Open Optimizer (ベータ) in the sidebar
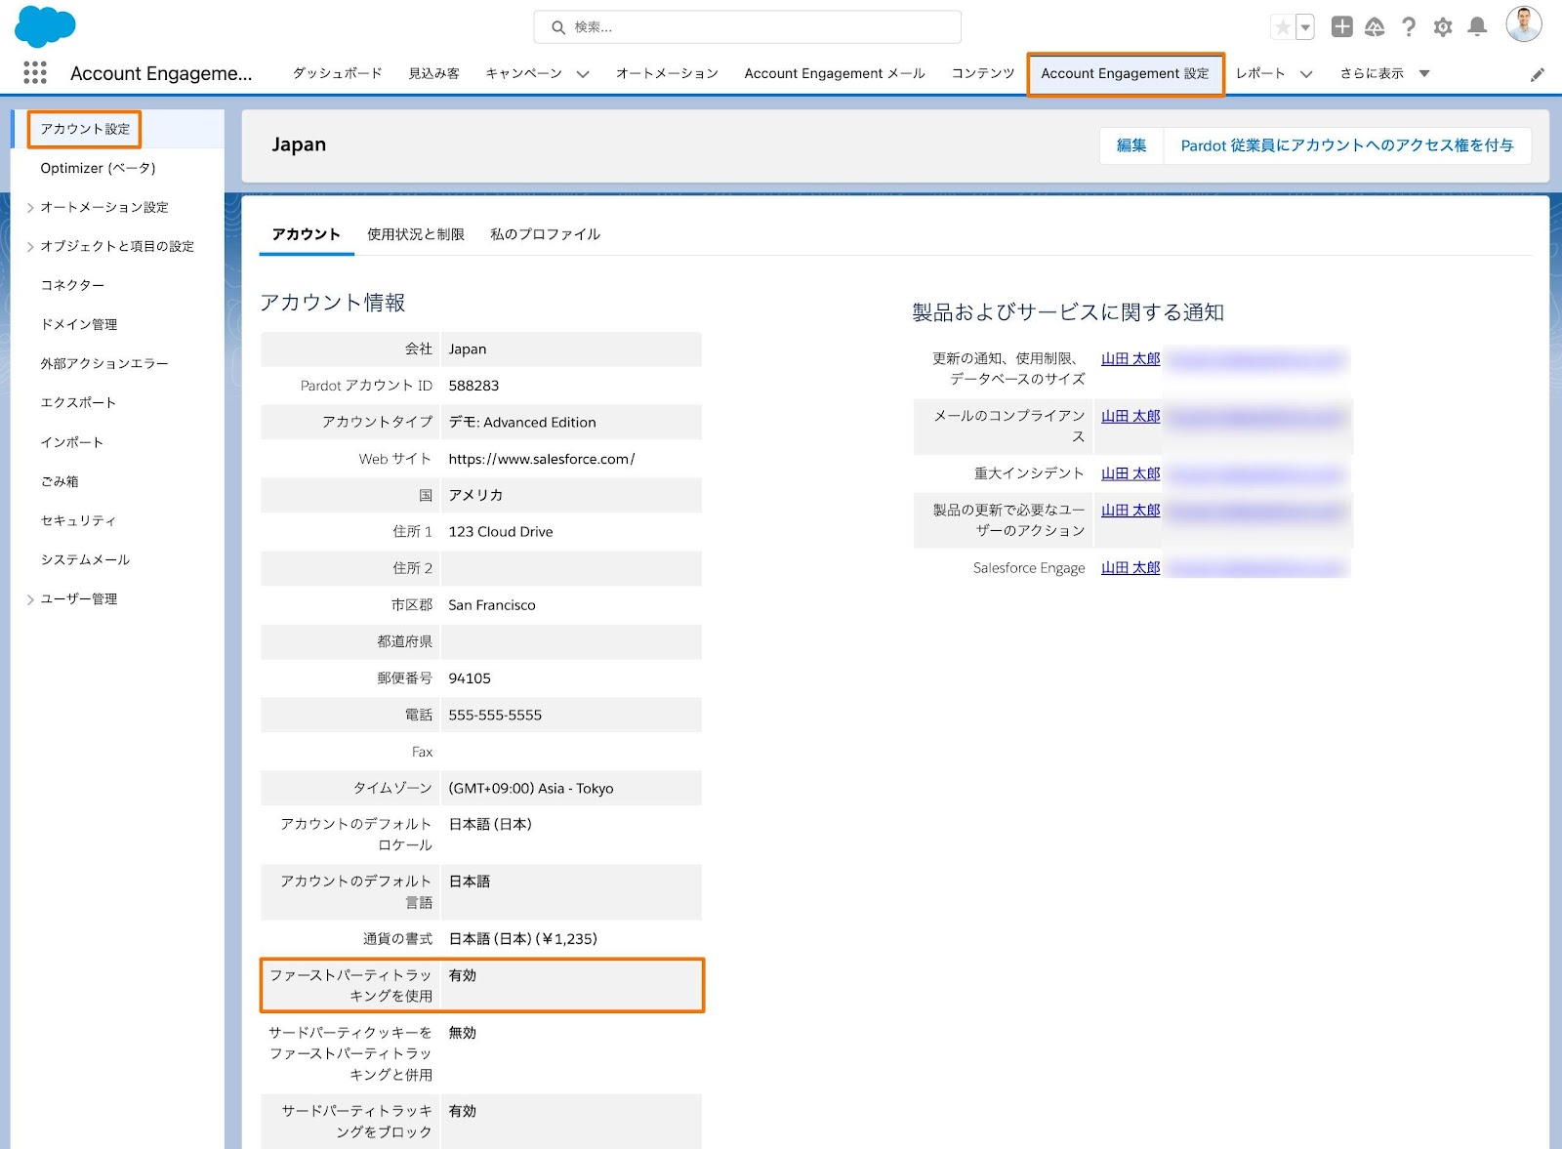This screenshot has height=1149, width=1562. 98,168
